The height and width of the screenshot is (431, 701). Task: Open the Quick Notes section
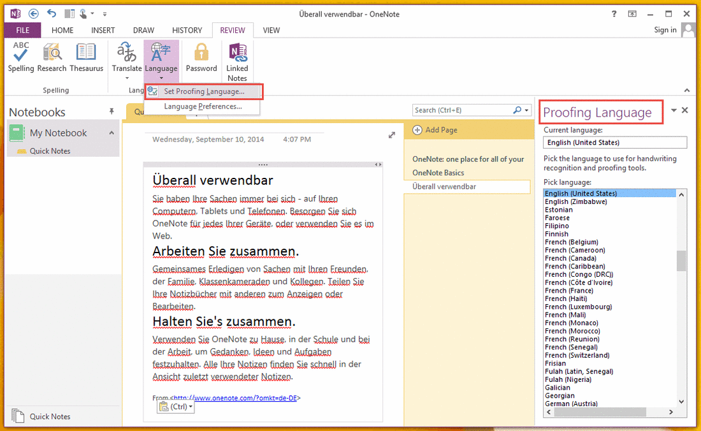[50, 151]
